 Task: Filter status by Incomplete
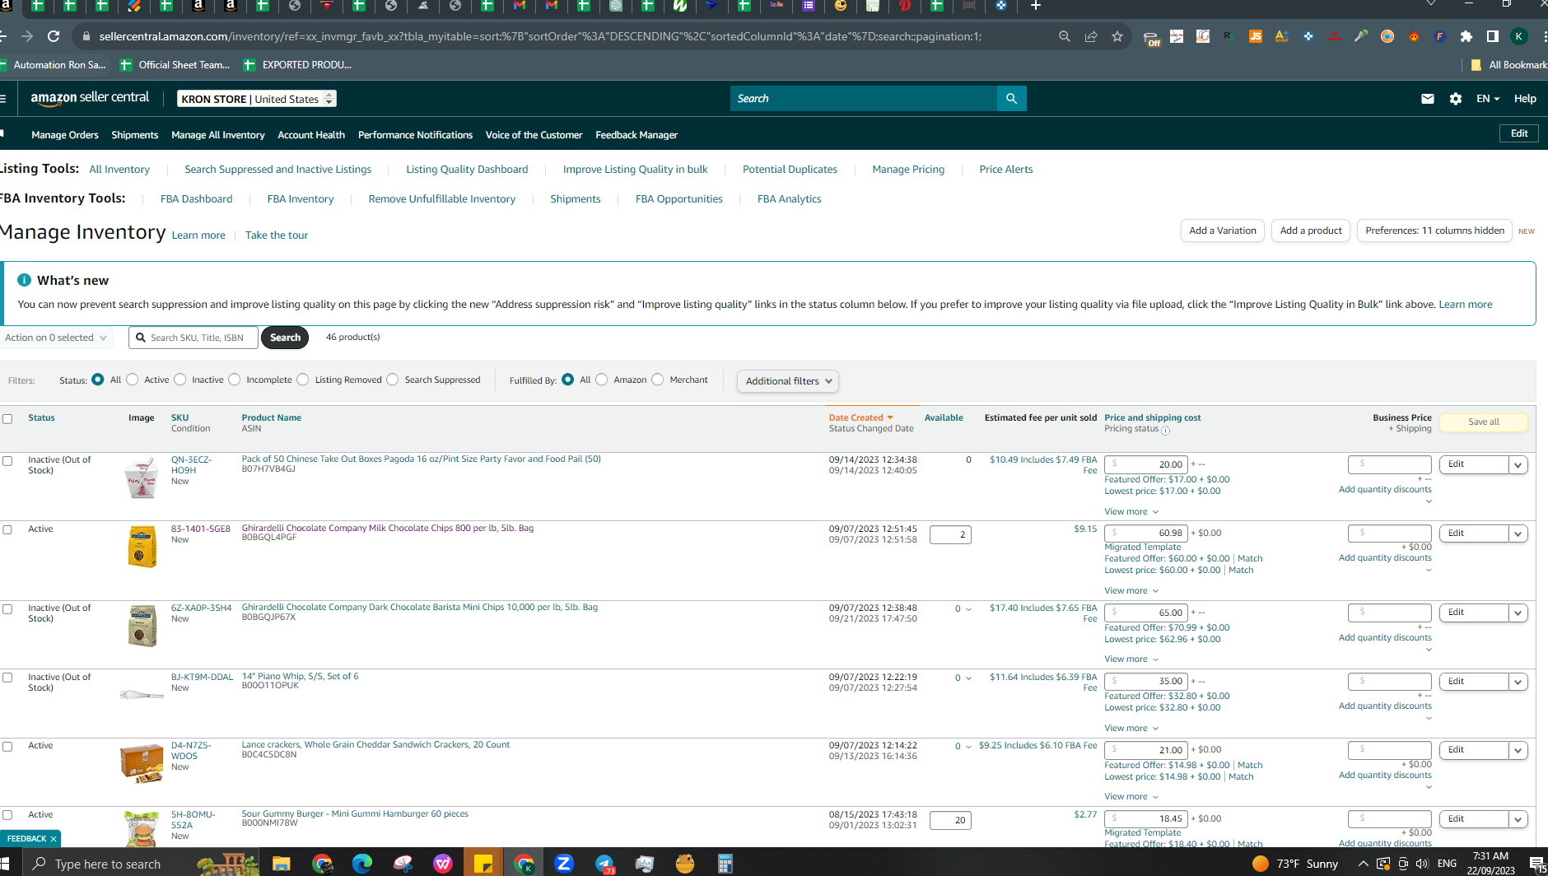235,380
